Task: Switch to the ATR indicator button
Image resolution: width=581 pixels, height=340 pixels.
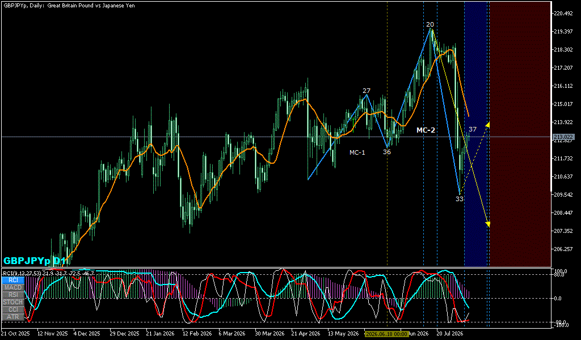Action: pyautogui.click(x=13, y=317)
